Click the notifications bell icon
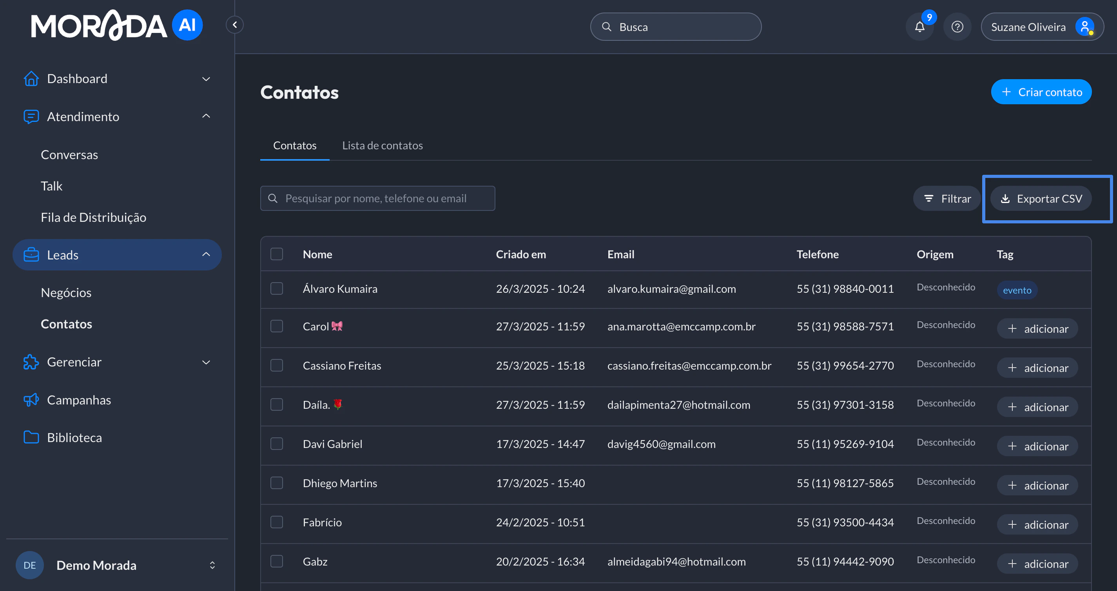Image resolution: width=1117 pixels, height=591 pixels. point(920,26)
